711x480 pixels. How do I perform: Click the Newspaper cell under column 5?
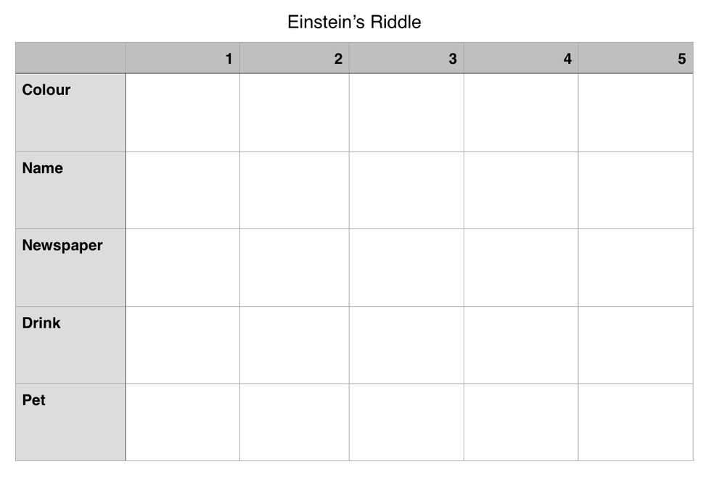pos(636,268)
